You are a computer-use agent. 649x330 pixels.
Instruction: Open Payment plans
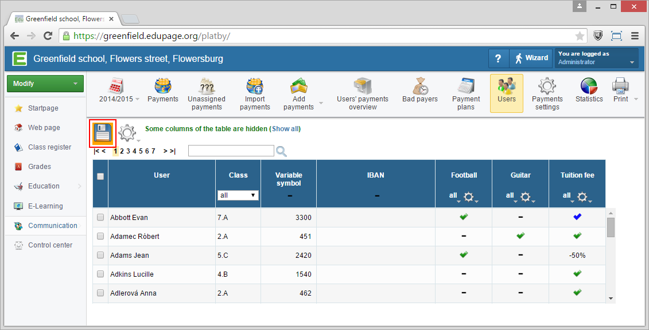pyautogui.click(x=465, y=95)
